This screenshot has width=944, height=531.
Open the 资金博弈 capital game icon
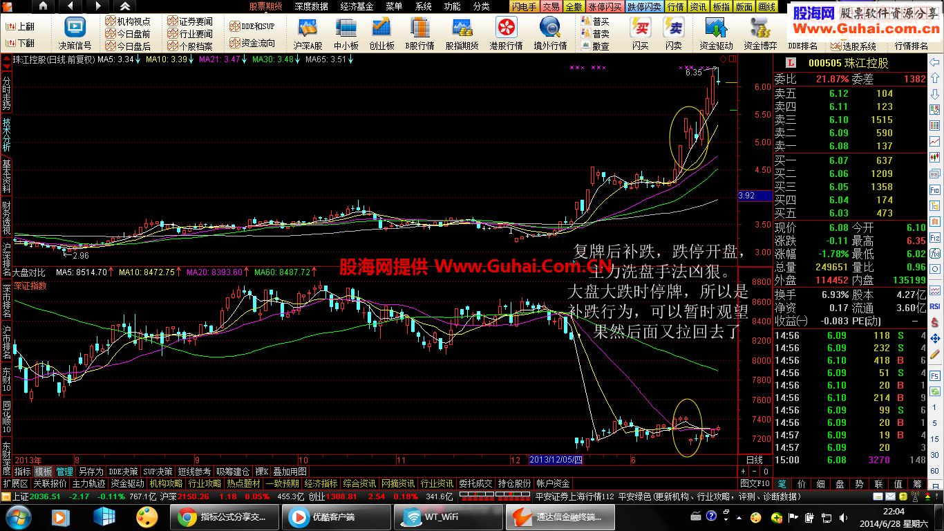(760, 33)
